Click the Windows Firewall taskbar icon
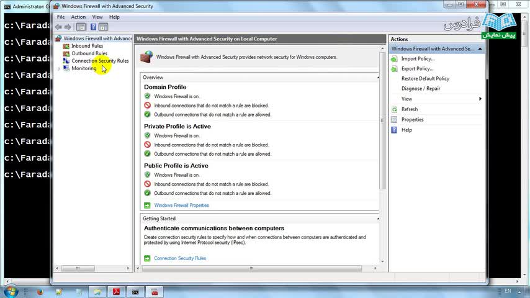Screen dimensions: 530x298 155,292
